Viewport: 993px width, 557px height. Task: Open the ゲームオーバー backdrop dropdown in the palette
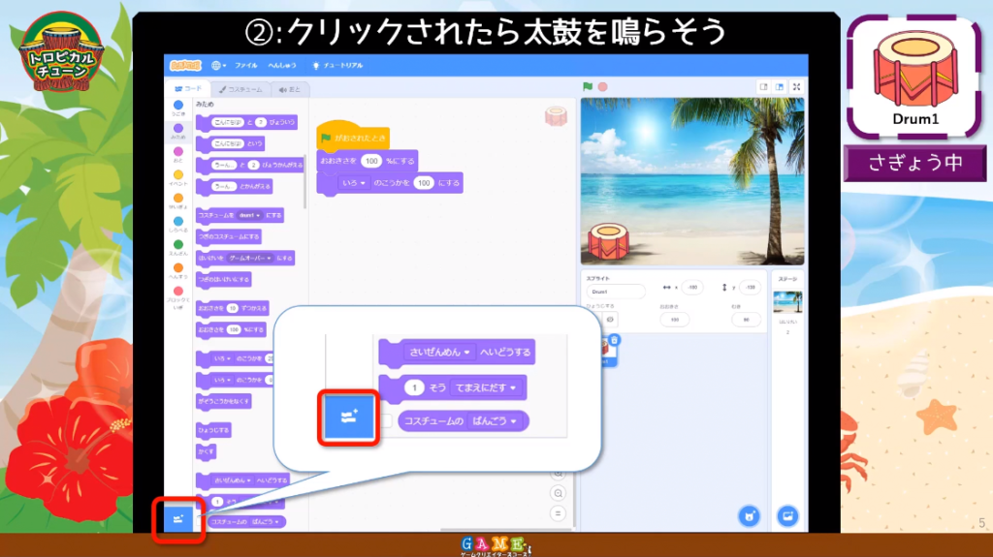click(249, 259)
